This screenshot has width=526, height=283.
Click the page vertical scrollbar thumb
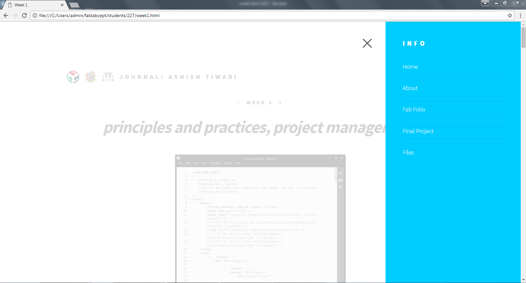tap(523, 37)
